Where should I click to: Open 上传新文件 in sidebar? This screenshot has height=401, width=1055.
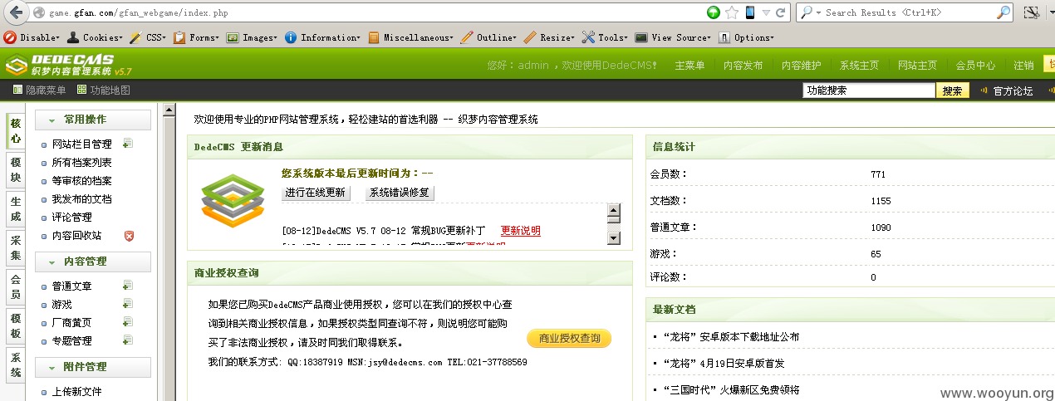(x=76, y=392)
